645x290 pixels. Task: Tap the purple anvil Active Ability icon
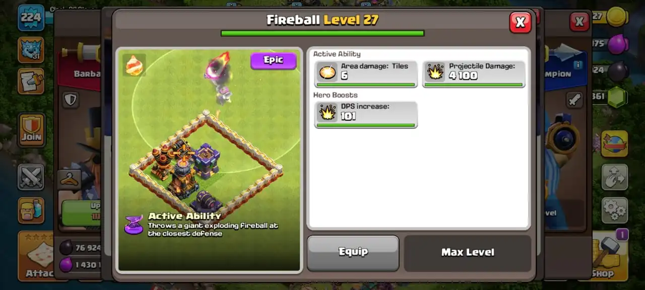tap(134, 225)
